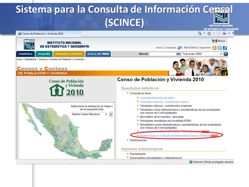Open the Estadística tab
Image resolution: width=249 pixels, height=187 pixels.
[25, 54]
